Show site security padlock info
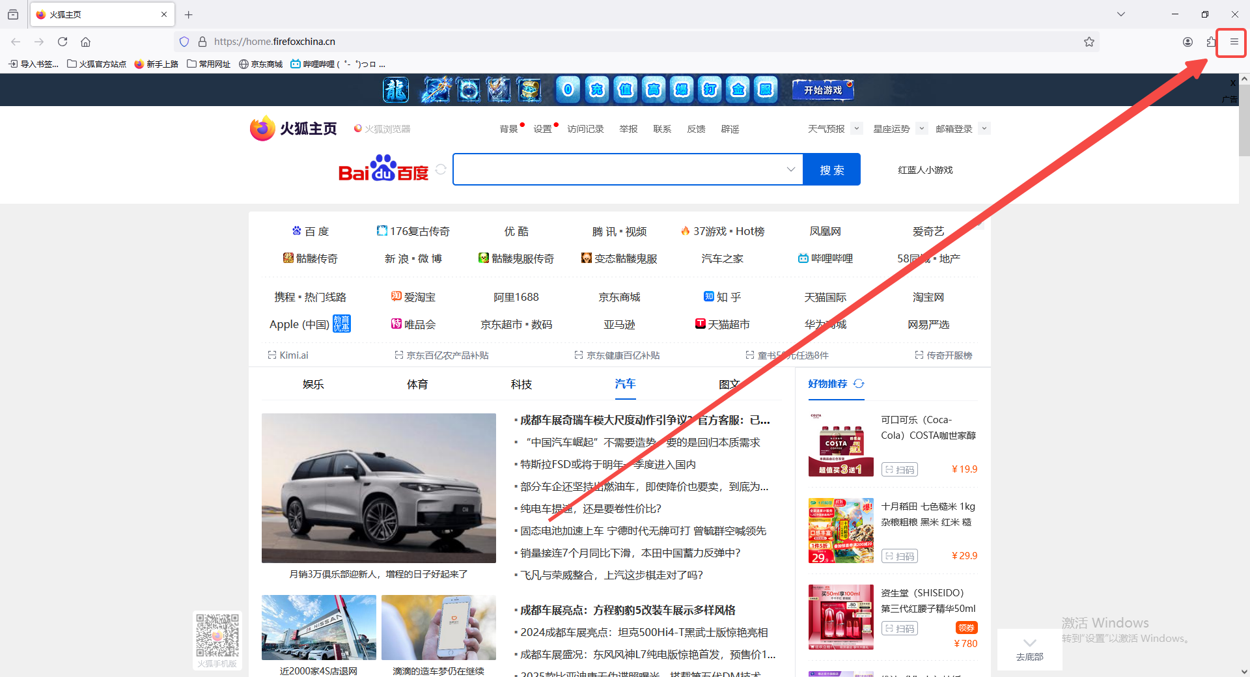 (x=202, y=42)
